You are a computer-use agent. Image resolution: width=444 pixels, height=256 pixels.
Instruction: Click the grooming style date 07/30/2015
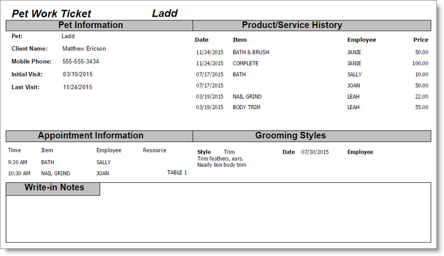point(315,152)
